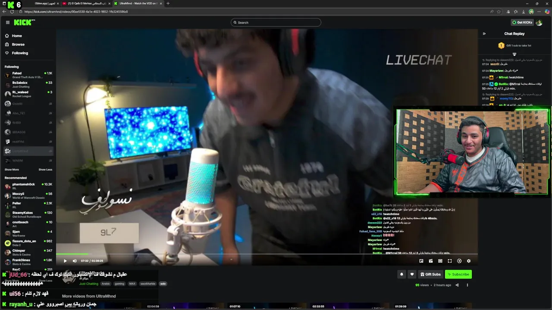Play the video
Viewport: 552px width, 310px height.
(x=65, y=261)
